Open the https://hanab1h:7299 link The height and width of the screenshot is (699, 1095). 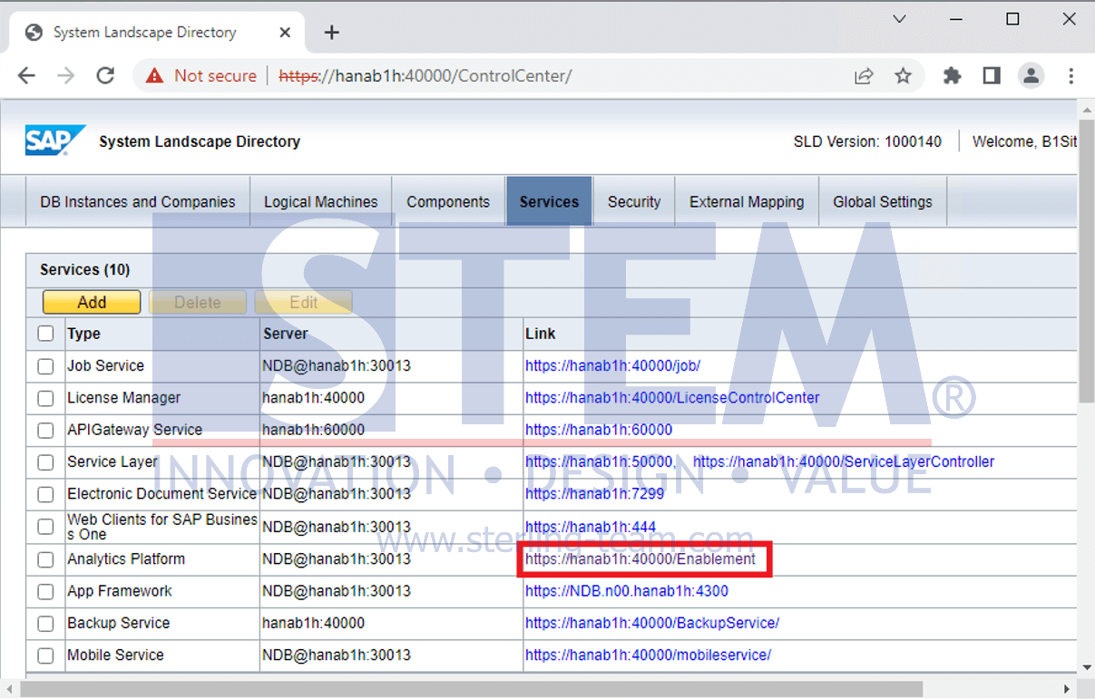coord(594,494)
